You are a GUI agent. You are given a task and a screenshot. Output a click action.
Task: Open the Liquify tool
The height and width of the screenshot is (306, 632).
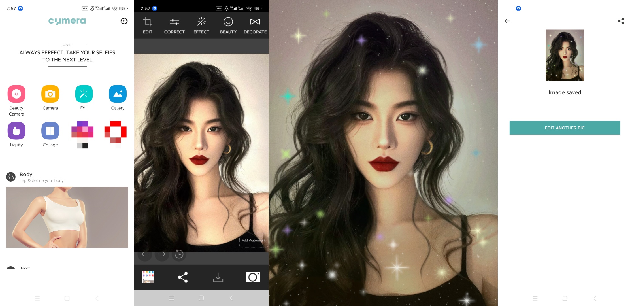coord(16,135)
